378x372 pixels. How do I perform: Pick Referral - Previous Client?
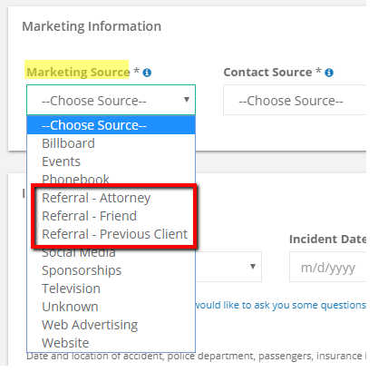[x=111, y=234]
